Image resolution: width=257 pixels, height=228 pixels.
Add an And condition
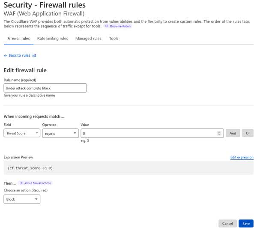point(233,133)
